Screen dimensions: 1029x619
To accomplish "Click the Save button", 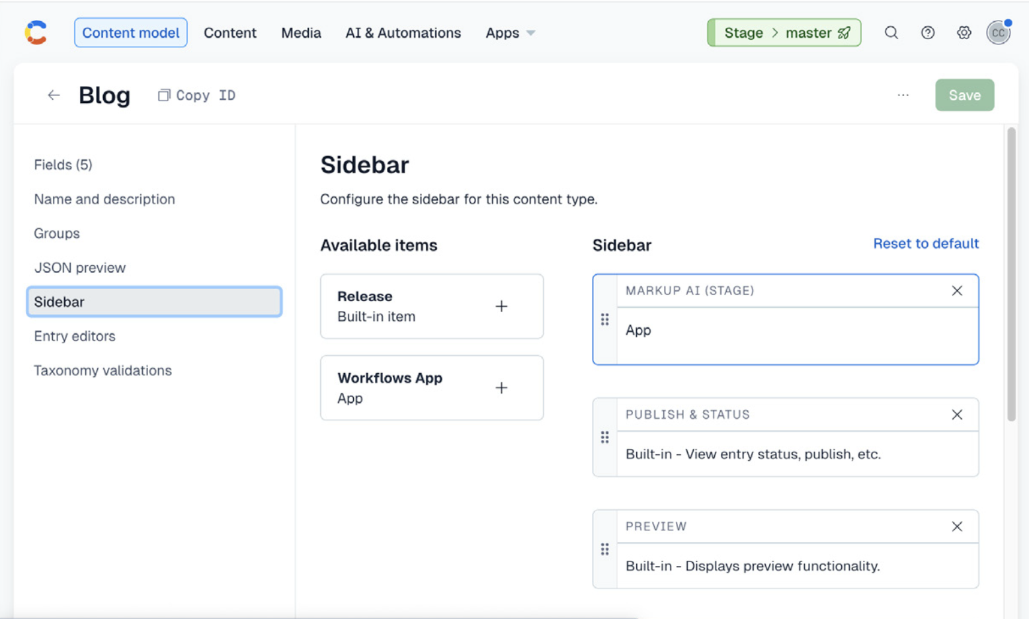I will coord(964,95).
